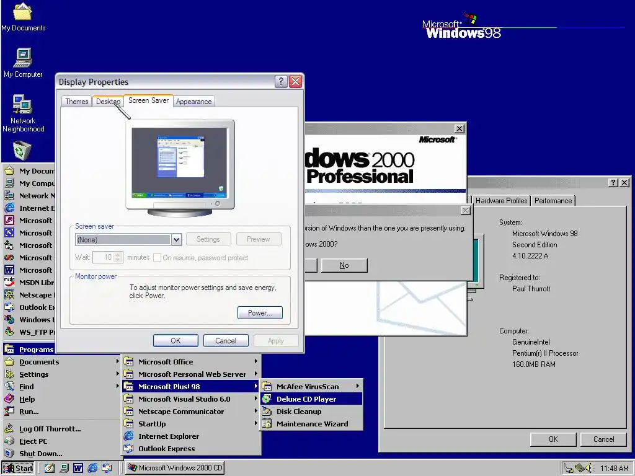Click OK in Display Properties
Image resolution: width=635 pixels, height=476 pixels.
pyautogui.click(x=175, y=341)
